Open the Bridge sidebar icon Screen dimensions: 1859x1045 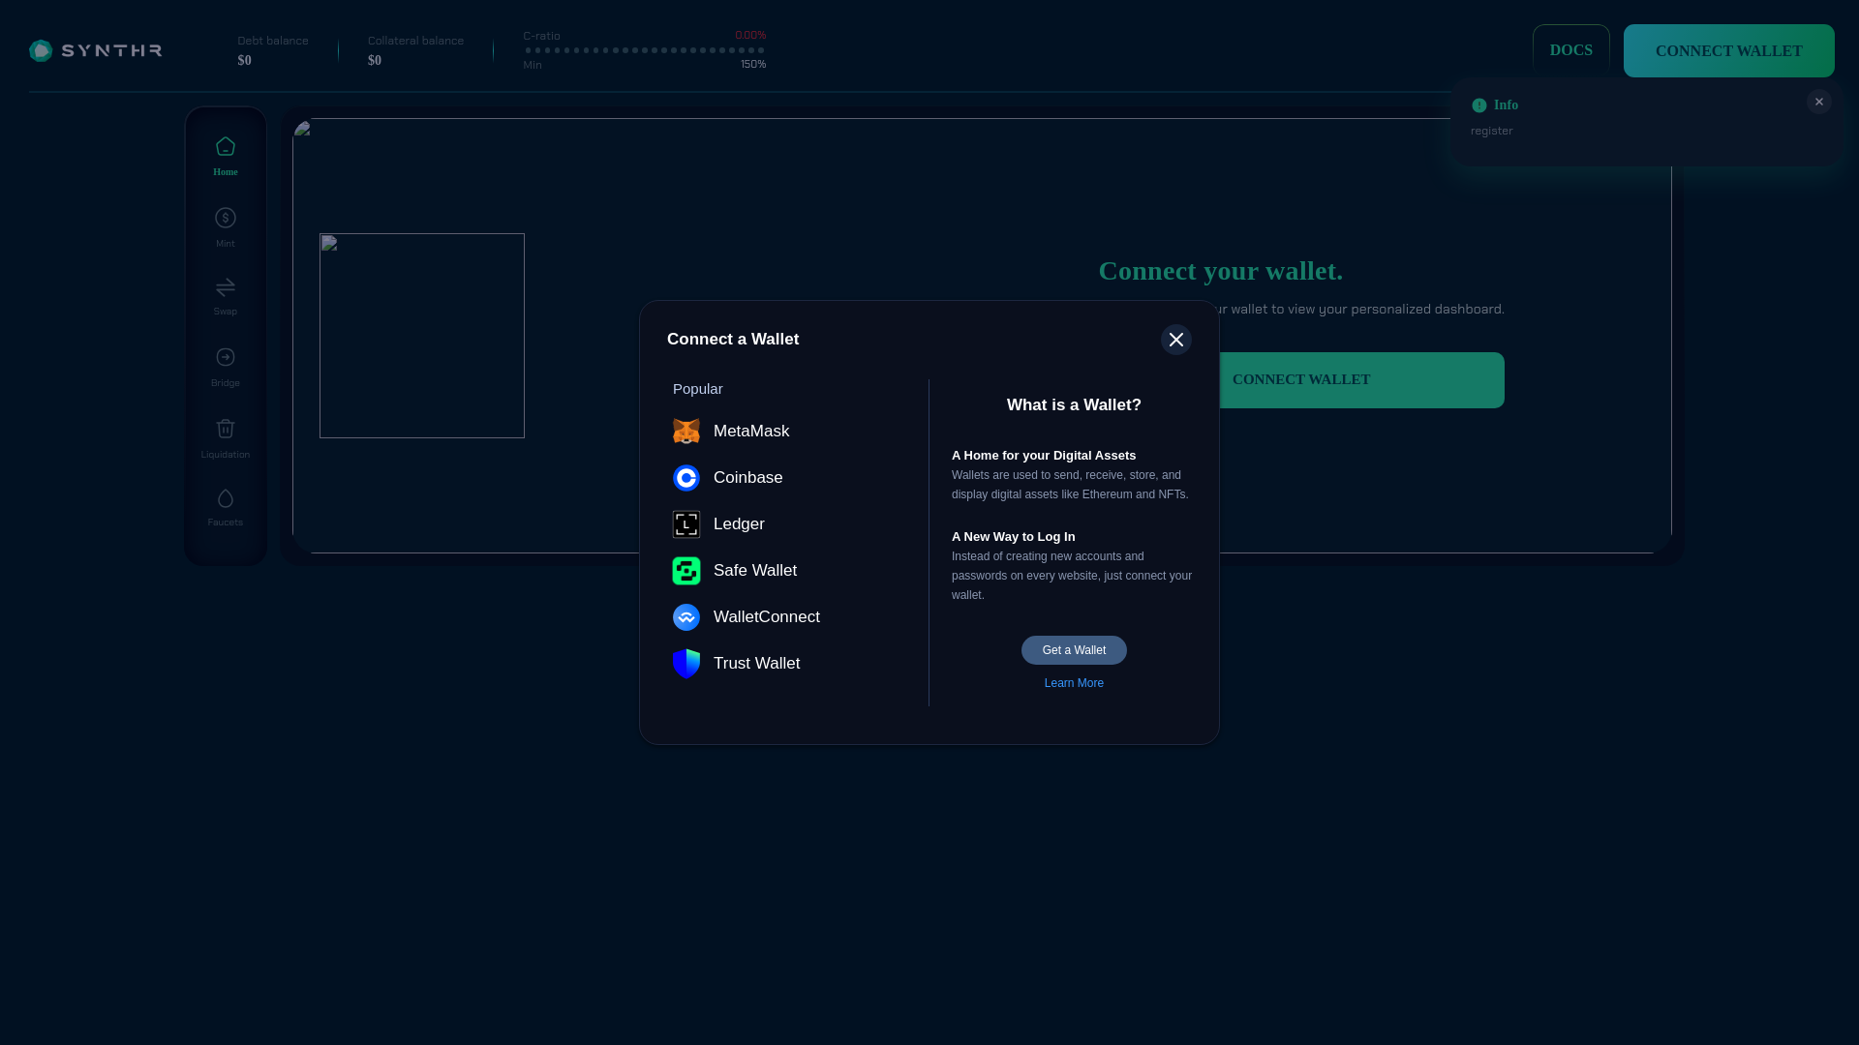pyautogui.click(x=226, y=357)
